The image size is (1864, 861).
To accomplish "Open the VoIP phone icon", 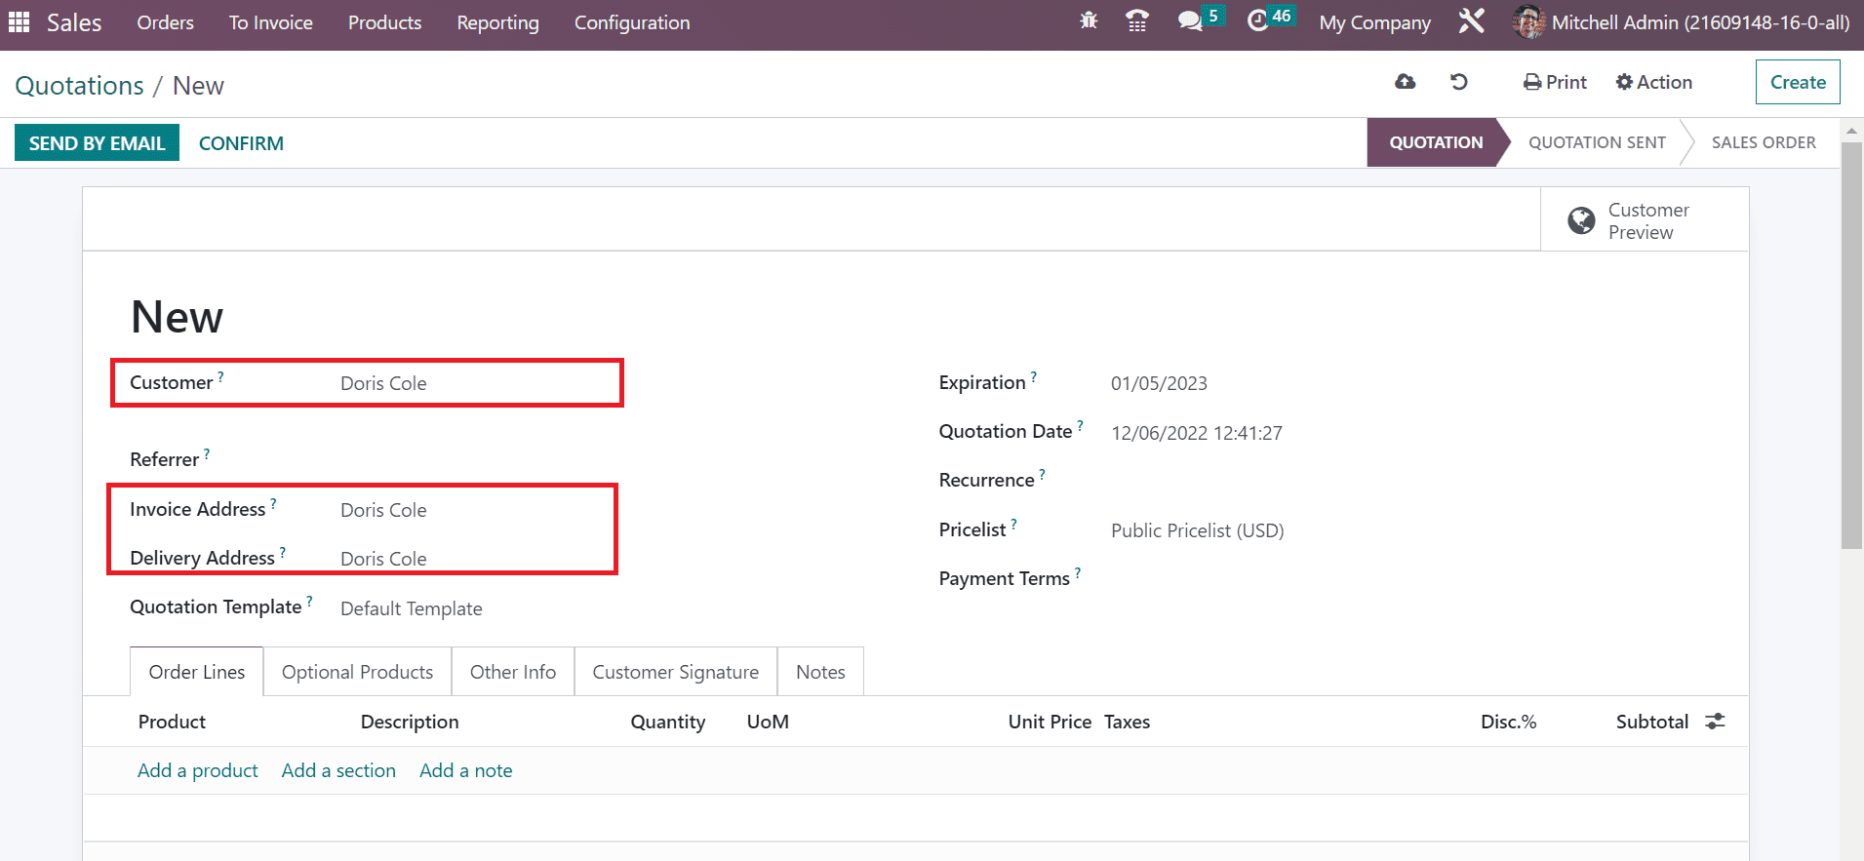I will pyautogui.click(x=1137, y=20).
